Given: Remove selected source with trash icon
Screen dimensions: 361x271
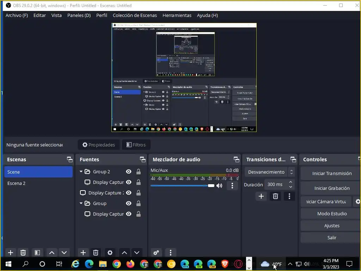Looking at the screenshot, I should [96, 253].
